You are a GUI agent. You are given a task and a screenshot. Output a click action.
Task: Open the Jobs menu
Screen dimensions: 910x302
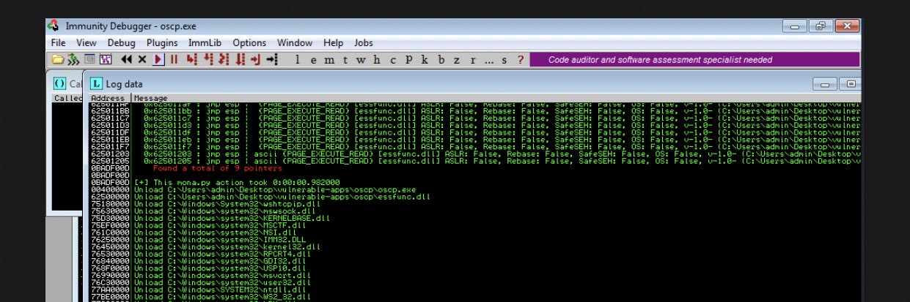tap(364, 43)
